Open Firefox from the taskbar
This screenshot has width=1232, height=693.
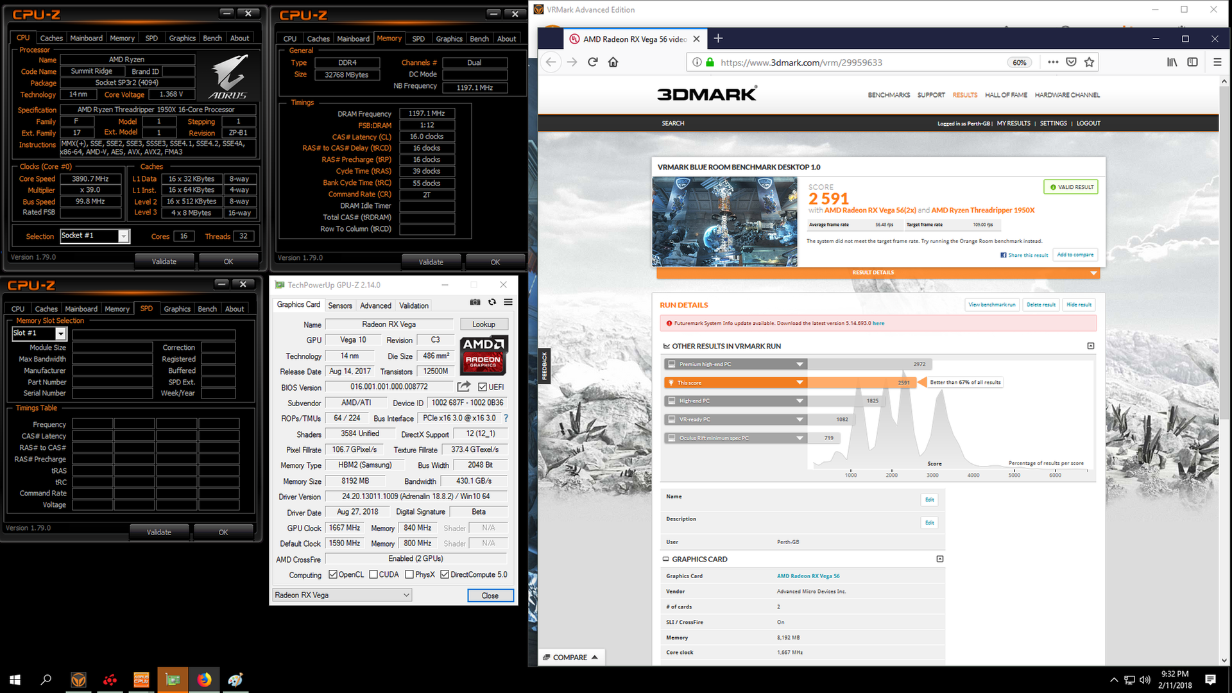[204, 680]
